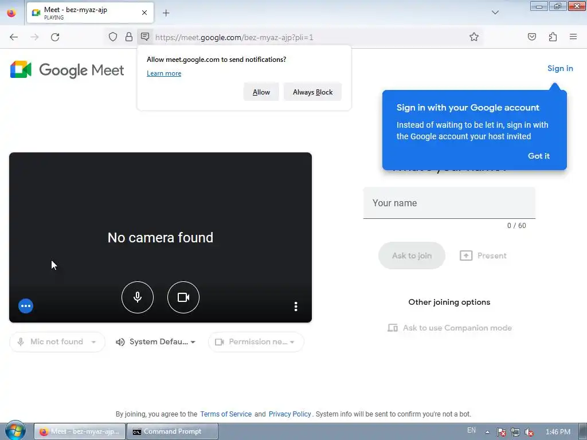Switch to Meet Firefox taskbar button
The image size is (587, 440).
(80, 431)
